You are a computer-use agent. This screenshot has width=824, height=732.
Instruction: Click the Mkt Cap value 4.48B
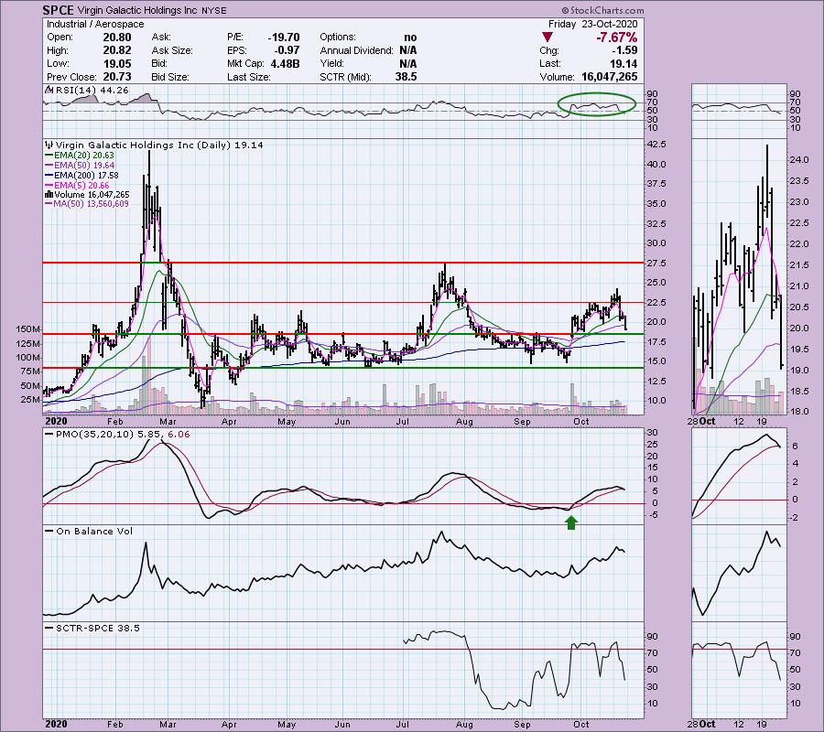click(x=285, y=63)
